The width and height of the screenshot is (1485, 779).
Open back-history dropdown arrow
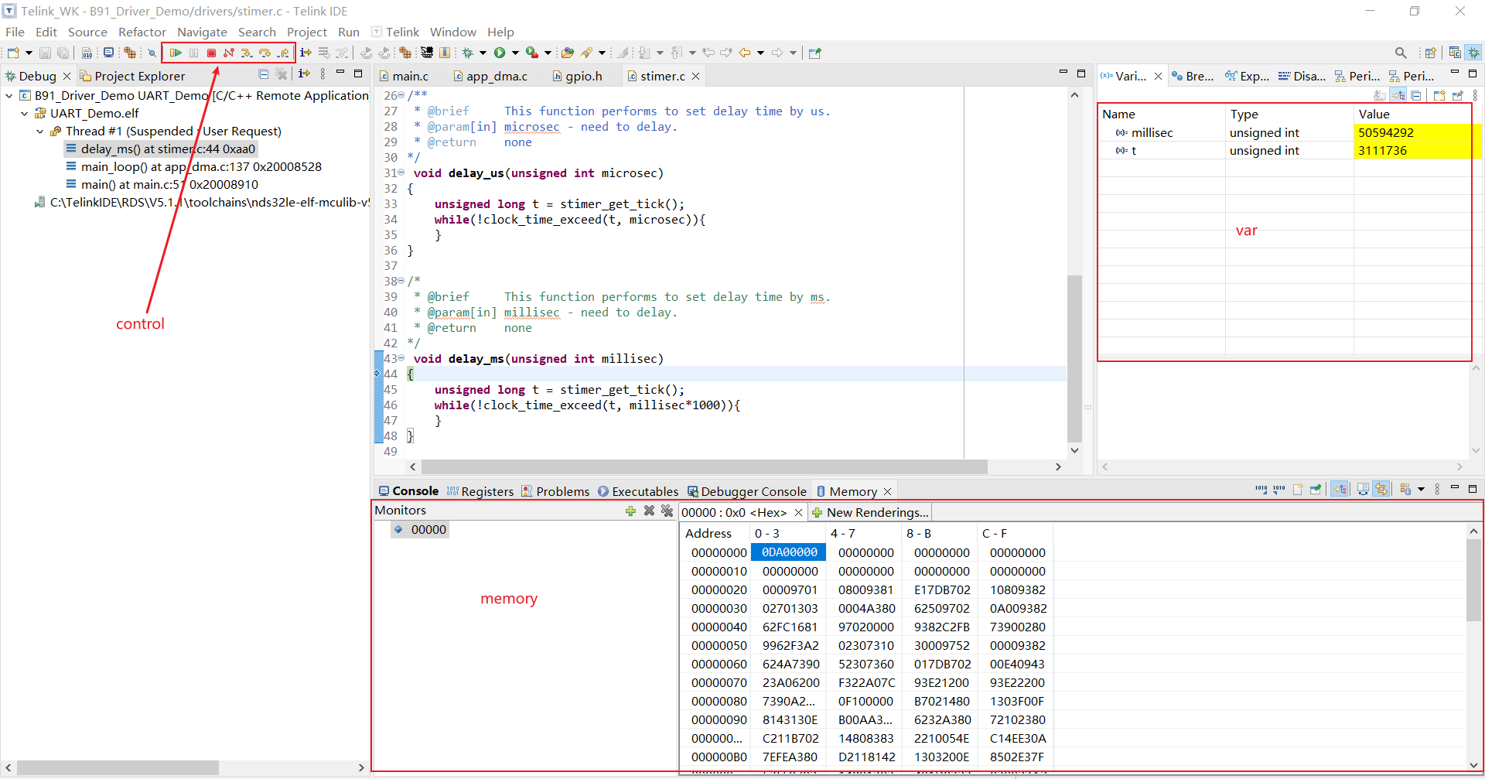tap(760, 53)
